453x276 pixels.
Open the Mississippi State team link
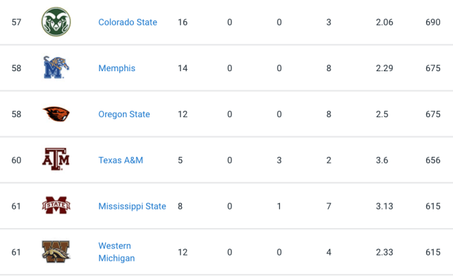132,206
